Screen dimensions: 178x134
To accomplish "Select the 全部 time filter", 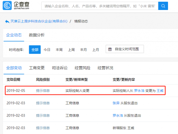I will 35,50.
